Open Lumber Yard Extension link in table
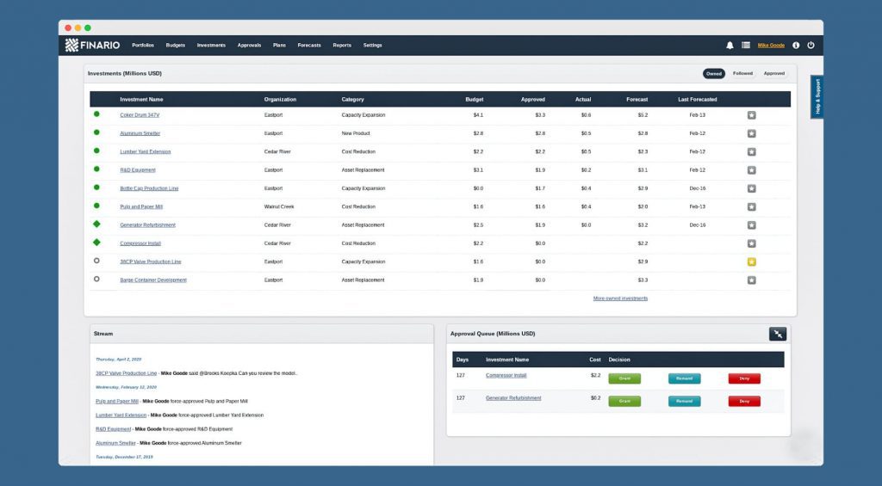 [145, 151]
